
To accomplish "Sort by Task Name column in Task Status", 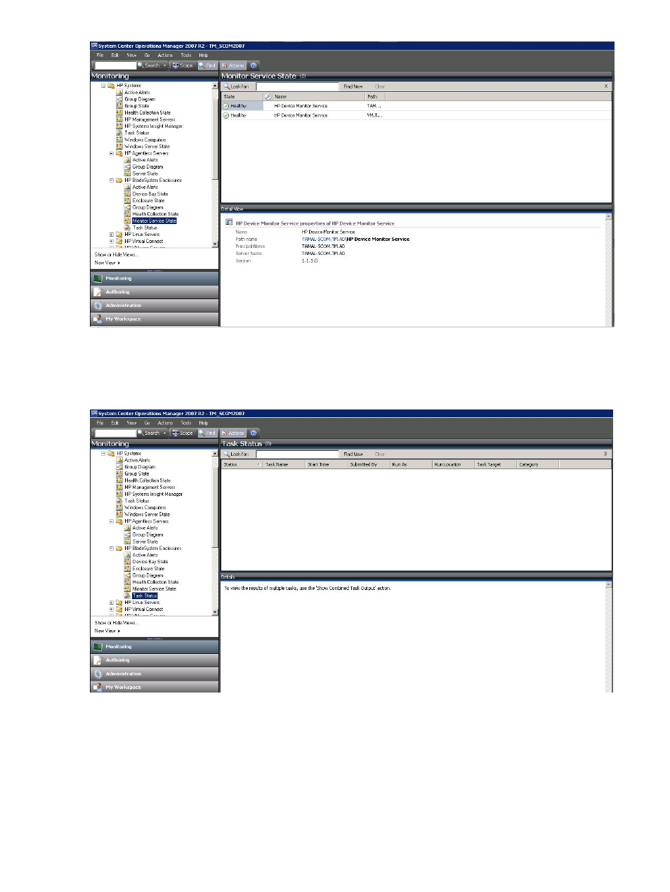I will point(284,464).
